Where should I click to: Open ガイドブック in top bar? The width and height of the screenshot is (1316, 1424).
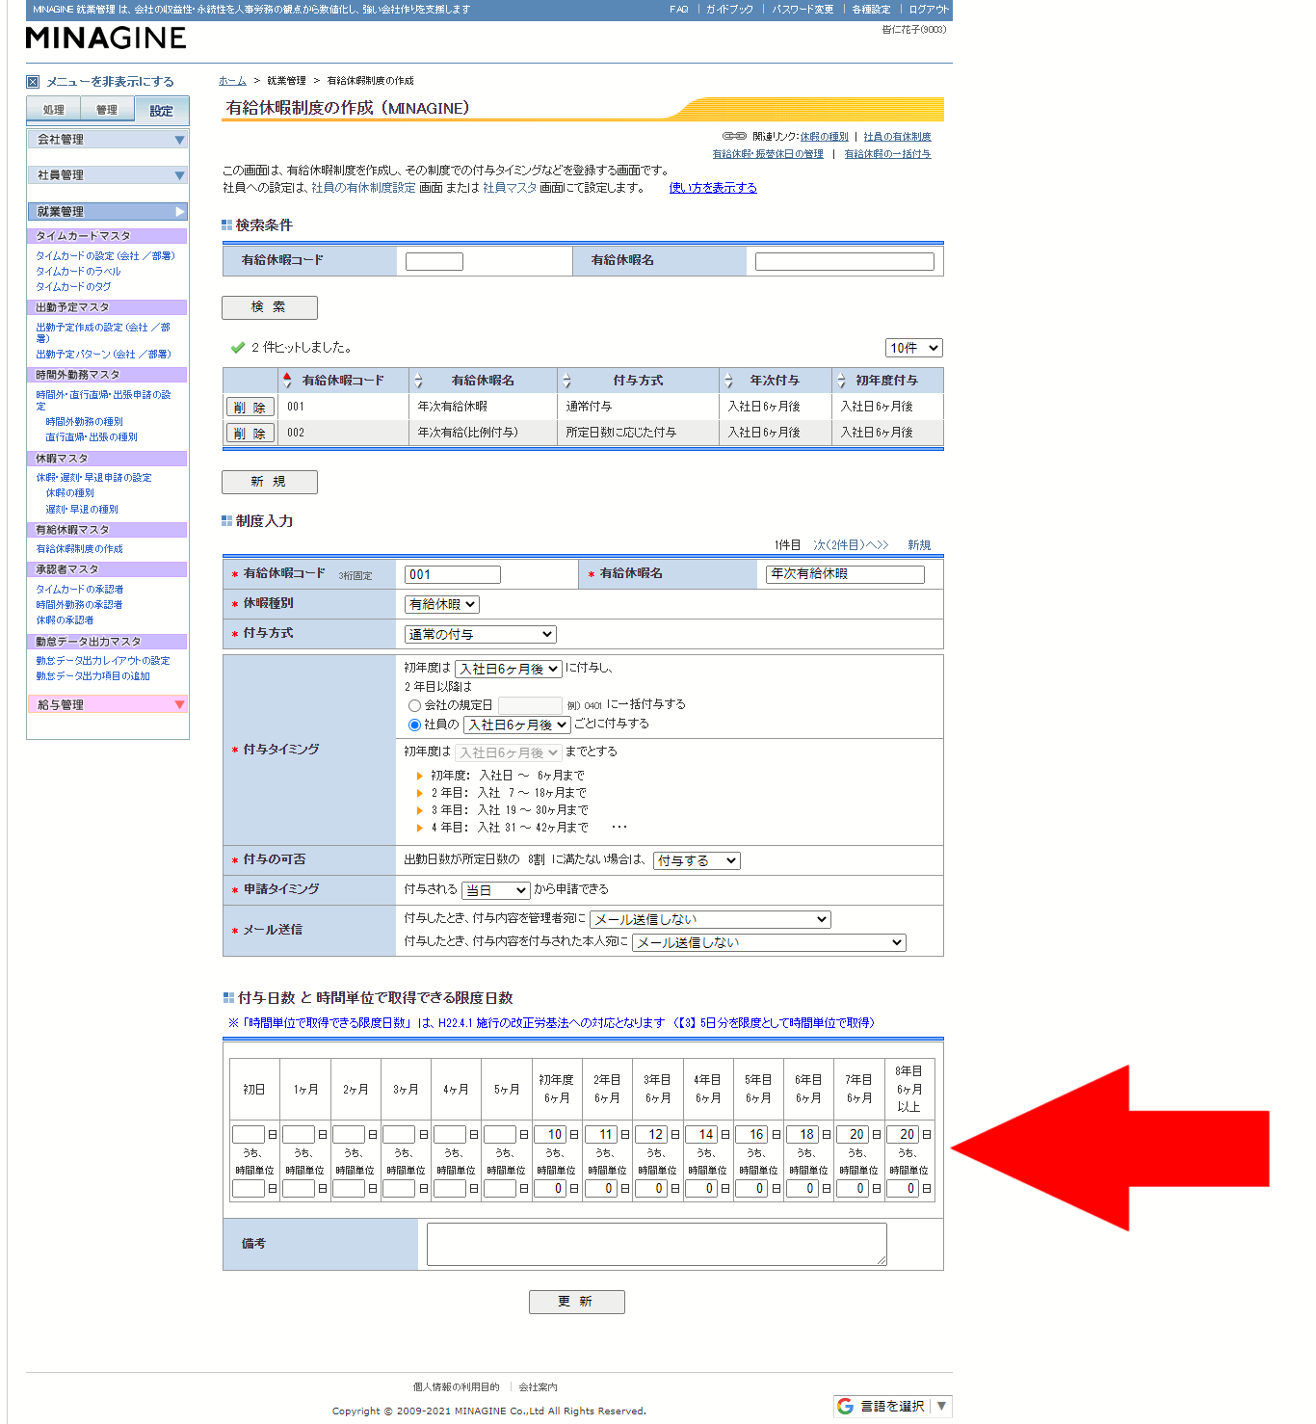click(729, 9)
